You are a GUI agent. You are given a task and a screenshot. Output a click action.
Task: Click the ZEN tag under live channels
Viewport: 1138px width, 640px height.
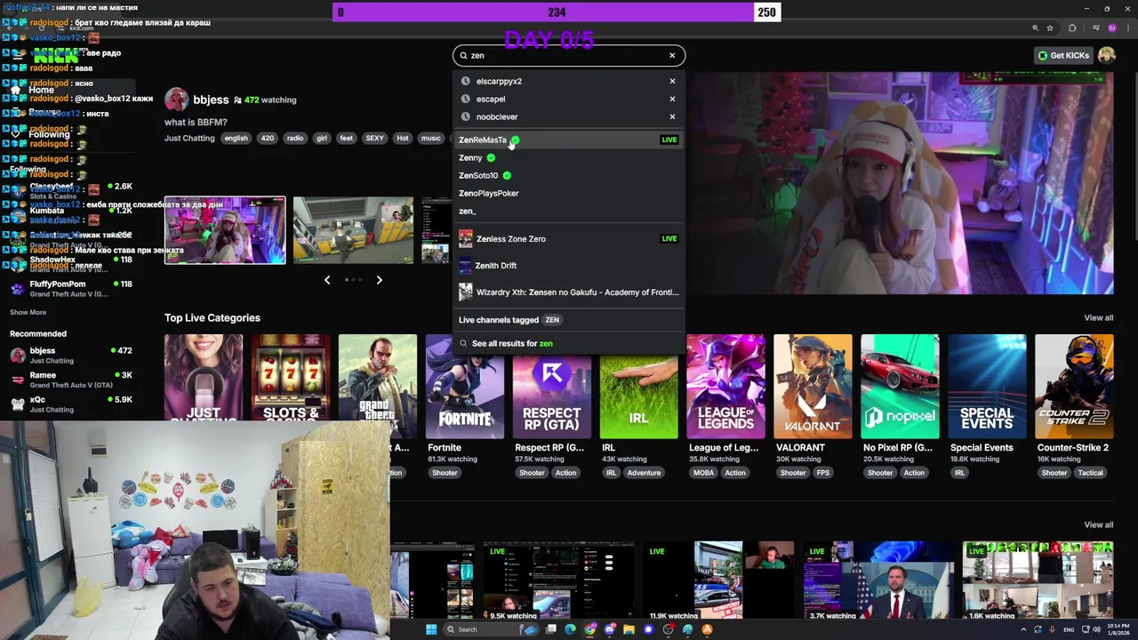tap(552, 320)
